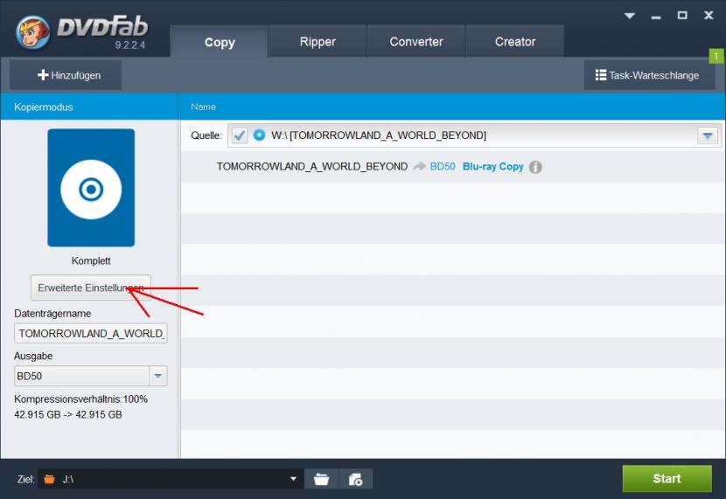Switch to the Ripper tab
Viewport: 726px width, 499px height.
coord(318,42)
